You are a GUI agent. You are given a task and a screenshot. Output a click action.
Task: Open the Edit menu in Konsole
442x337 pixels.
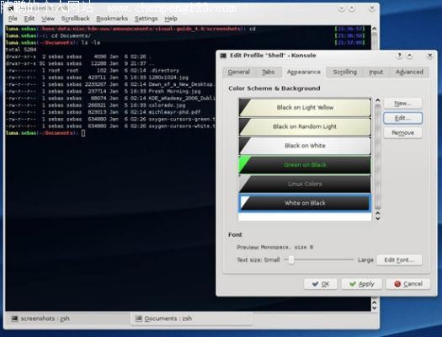(29, 19)
